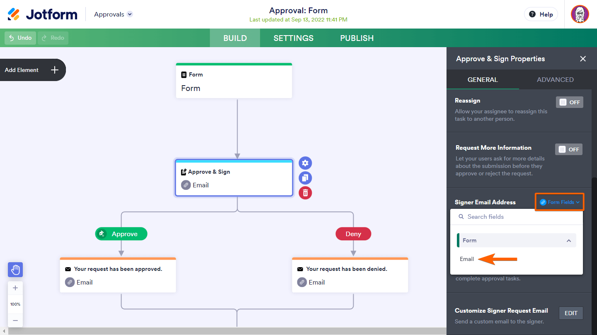The width and height of the screenshot is (597, 335).
Task: Toggle the Reassign switch
Action: (x=569, y=102)
